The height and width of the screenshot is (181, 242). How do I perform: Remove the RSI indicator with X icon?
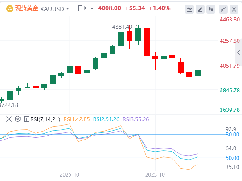coord(9,119)
